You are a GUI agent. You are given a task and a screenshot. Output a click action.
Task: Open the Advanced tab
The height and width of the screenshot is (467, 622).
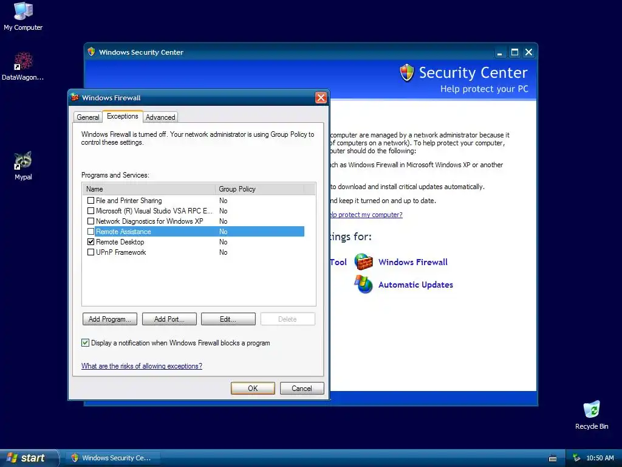point(160,117)
